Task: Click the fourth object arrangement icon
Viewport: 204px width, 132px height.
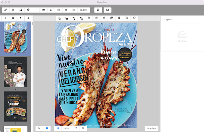Action: point(81,18)
